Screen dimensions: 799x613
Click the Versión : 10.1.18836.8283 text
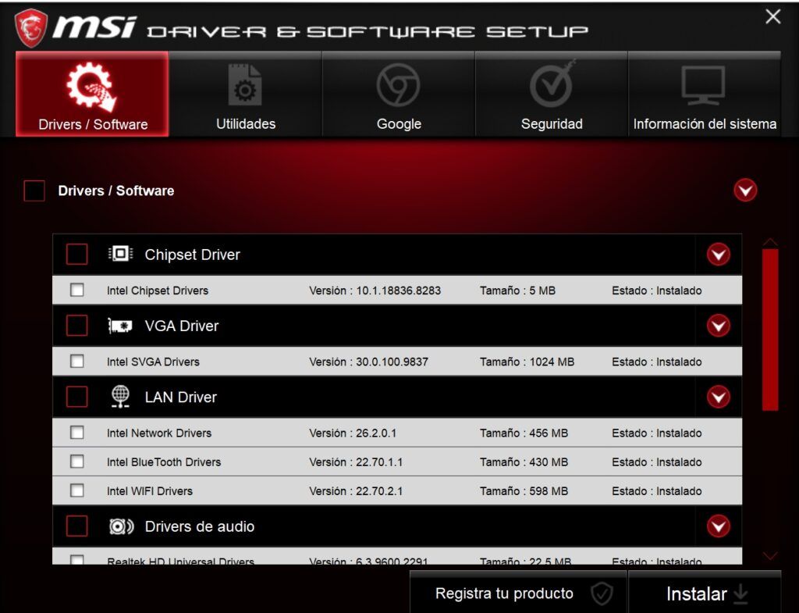(x=375, y=290)
